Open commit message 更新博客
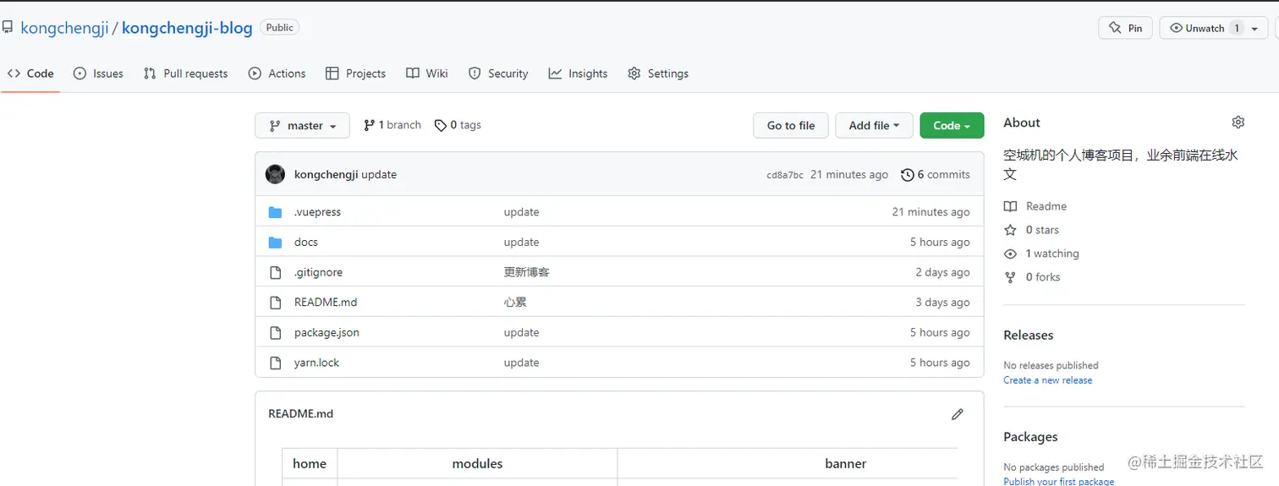Screen dimensions: 1279x486 tap(527, 272)
